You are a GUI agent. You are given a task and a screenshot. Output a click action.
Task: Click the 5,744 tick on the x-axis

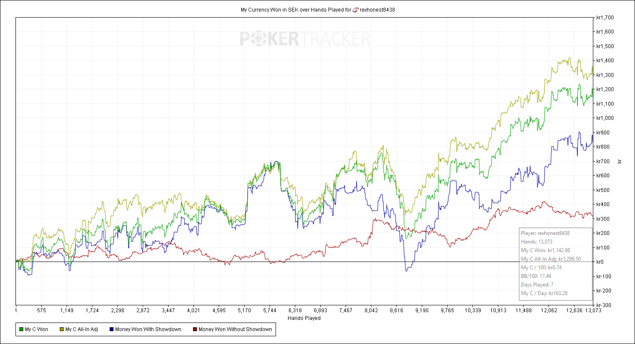pos(270,310)
